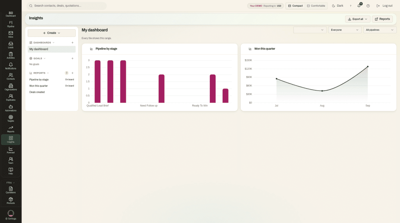Screen dimensions: 400x223
Task: Log out of the application
Action: tap(385, 5)
